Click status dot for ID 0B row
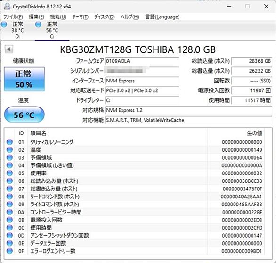 (x=9, y=220)
